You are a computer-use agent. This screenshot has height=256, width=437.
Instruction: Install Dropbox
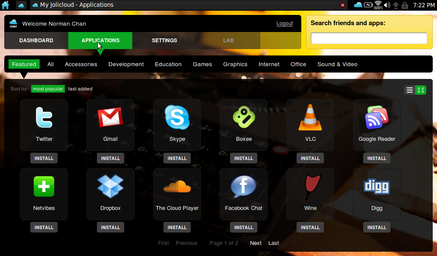[x=111, y=227]
